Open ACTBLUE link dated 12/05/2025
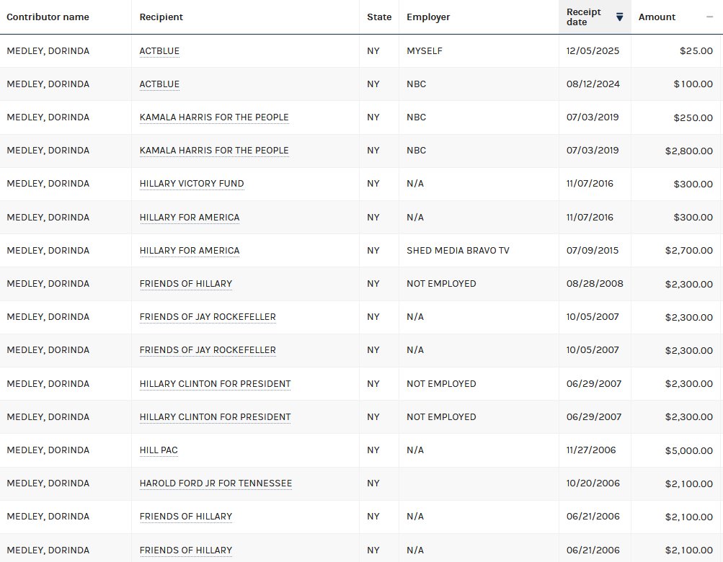The image size is (723, 562). click(159, 51)
